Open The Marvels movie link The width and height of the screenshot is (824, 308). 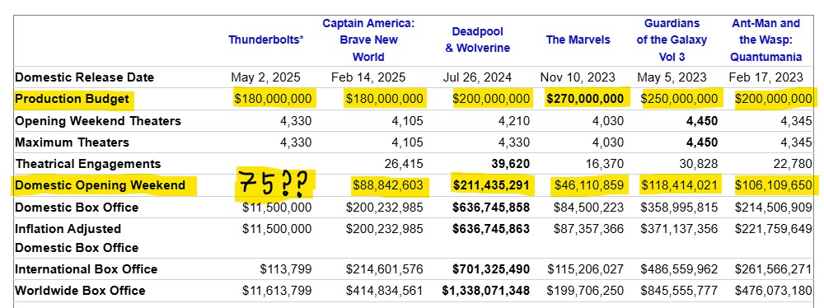tap(578, 40)
